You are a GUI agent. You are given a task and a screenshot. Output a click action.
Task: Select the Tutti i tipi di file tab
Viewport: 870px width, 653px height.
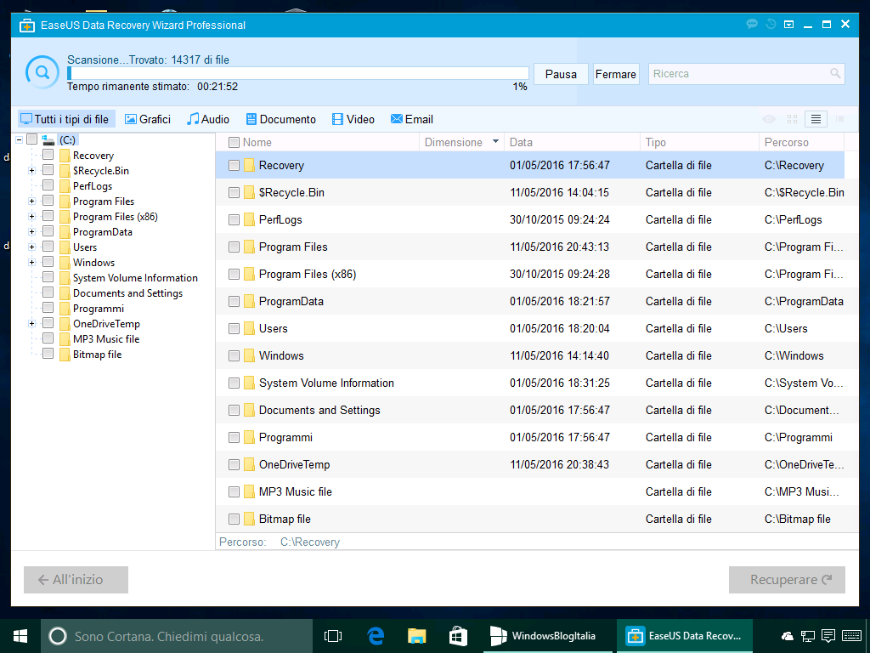(66, 119)
